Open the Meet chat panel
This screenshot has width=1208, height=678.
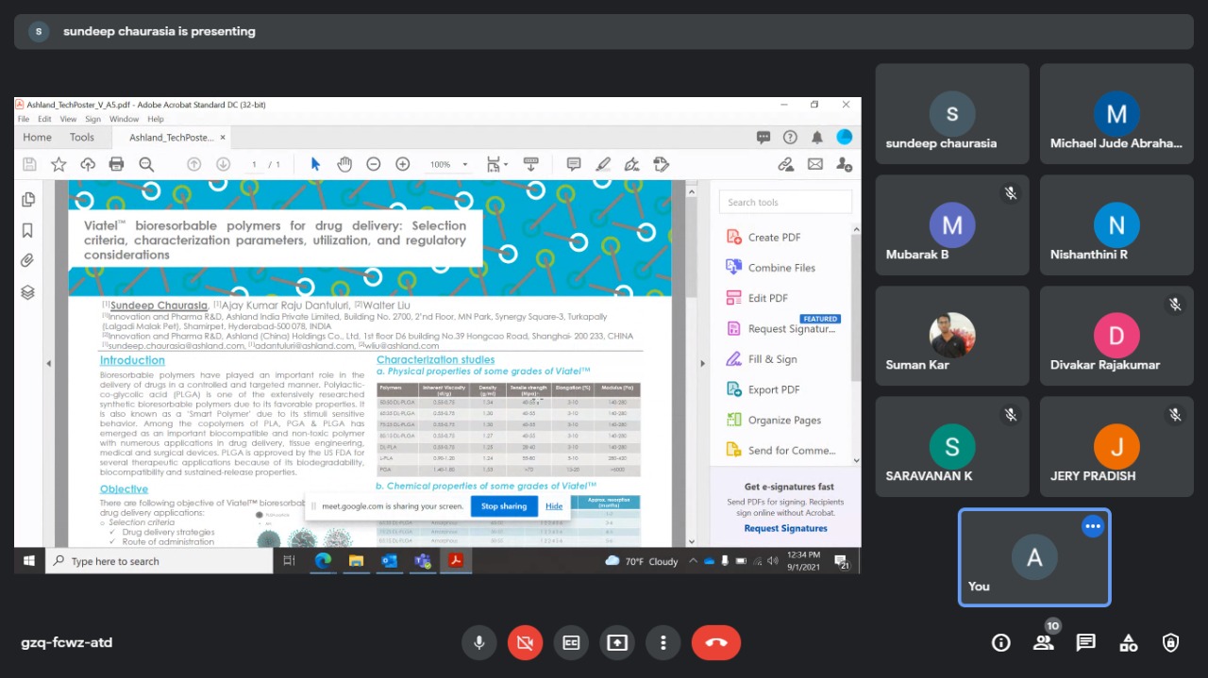point(1086,643)
